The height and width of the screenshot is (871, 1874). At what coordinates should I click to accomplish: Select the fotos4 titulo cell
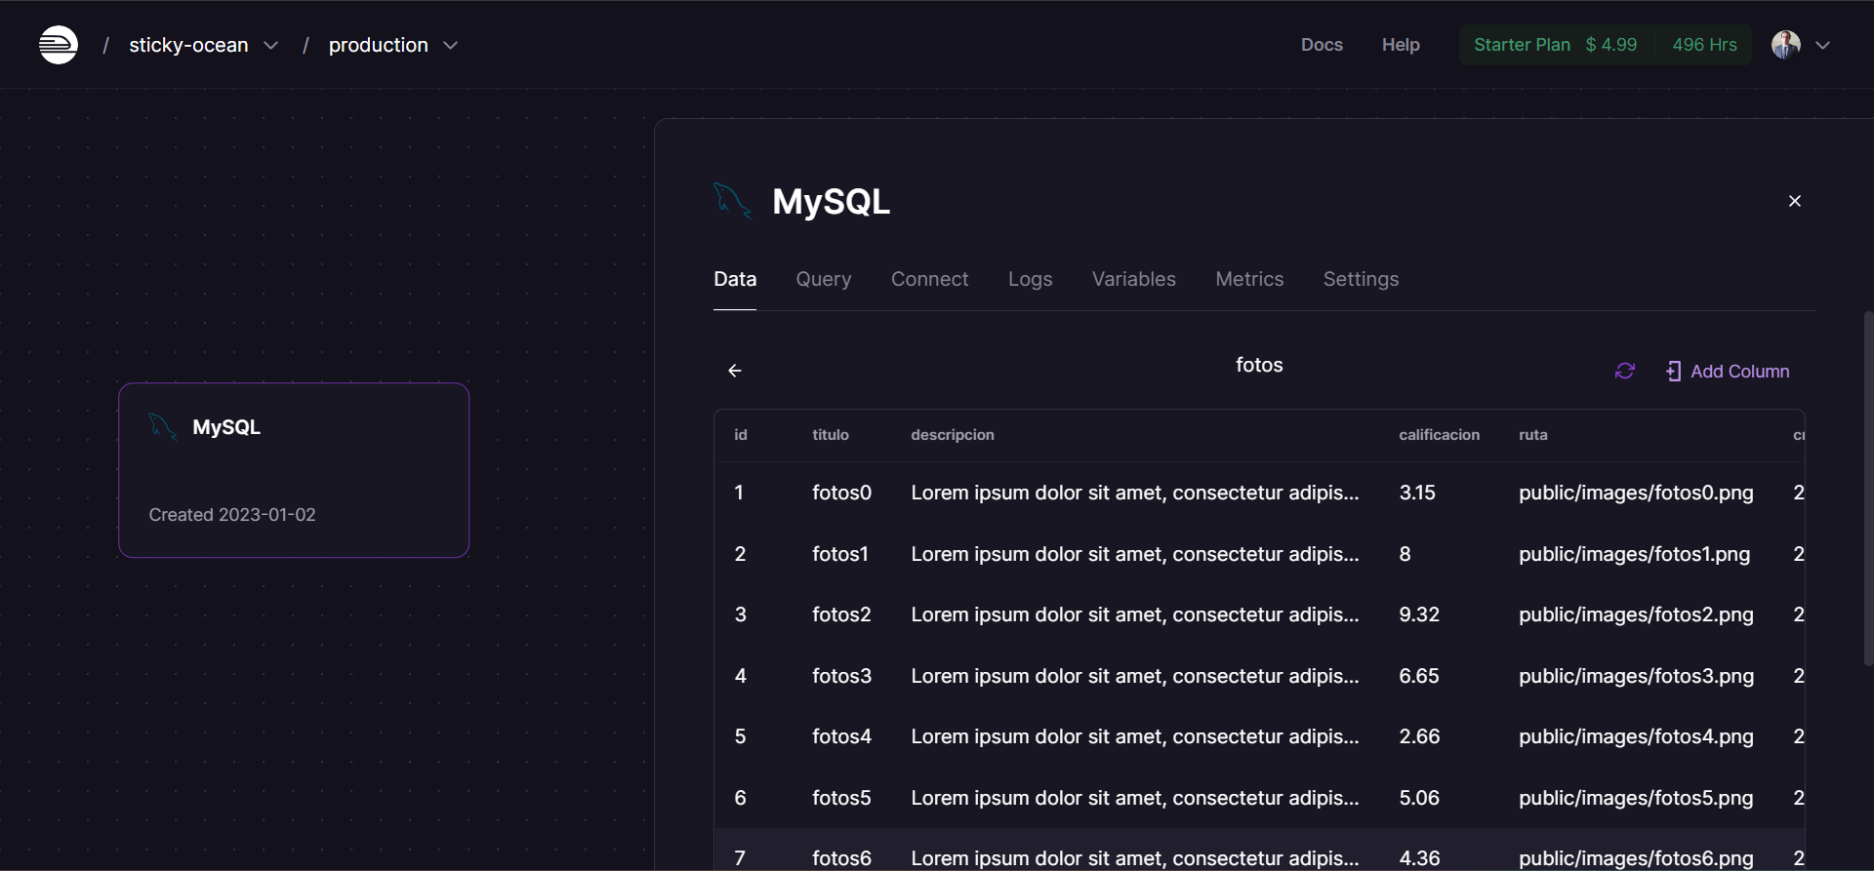click(841, 736)
